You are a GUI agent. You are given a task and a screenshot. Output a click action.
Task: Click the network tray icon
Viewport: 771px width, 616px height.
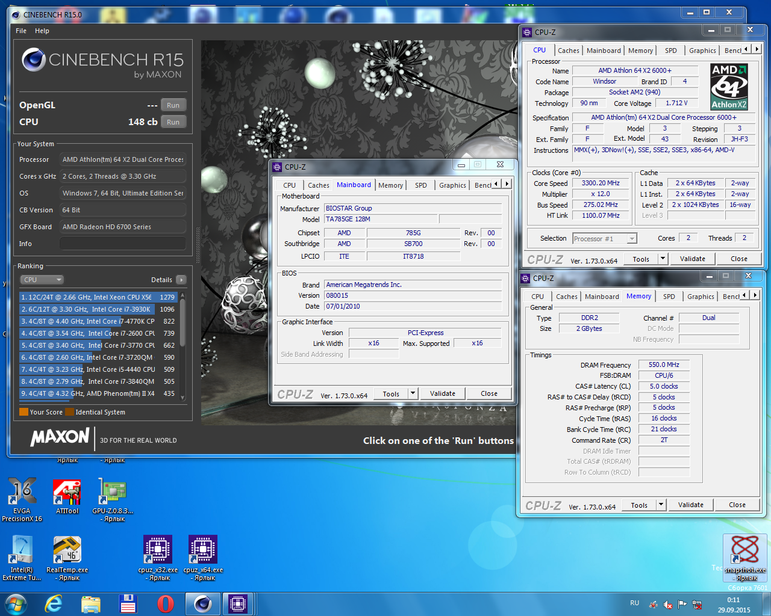tap(697, 605)
